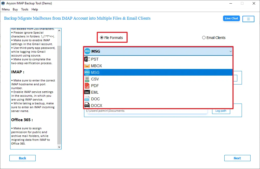Image resolution: width=260 pixels, height=169 pixels.
Task: Open the Tools menu
Action: click(24, 9)
